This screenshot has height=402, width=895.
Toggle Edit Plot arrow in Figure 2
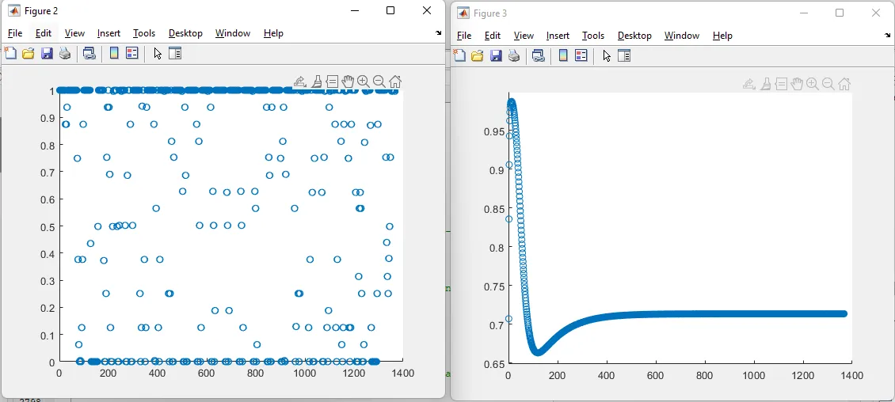(158, 54)
